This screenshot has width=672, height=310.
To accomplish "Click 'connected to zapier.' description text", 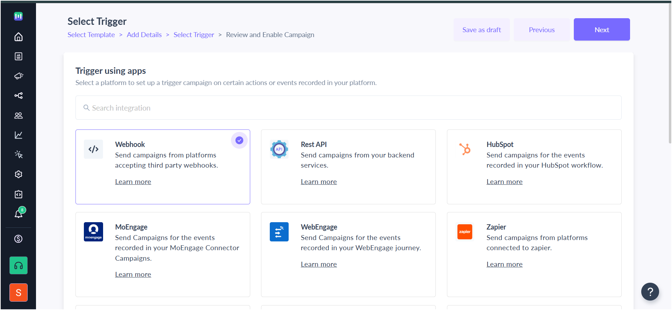I will coord(519,248).
